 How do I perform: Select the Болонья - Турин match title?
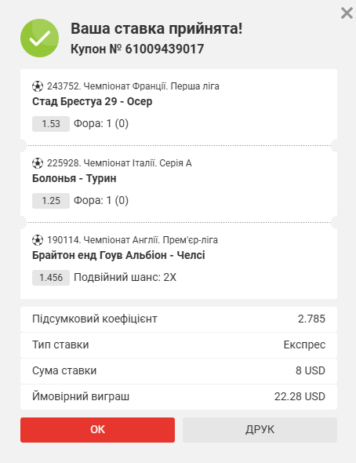coord(74,178)
